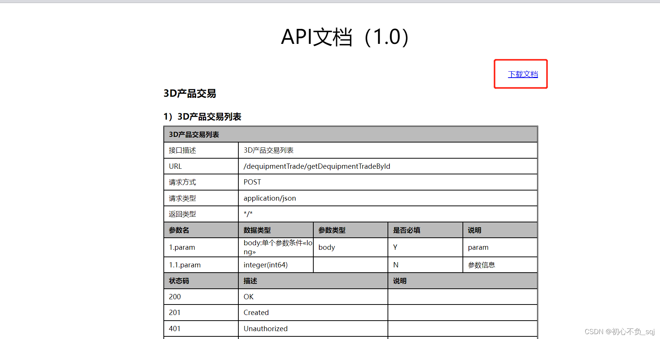This screenshot has height=339, width=660.
Task: Click the application/json value cell
Action: 388,198
